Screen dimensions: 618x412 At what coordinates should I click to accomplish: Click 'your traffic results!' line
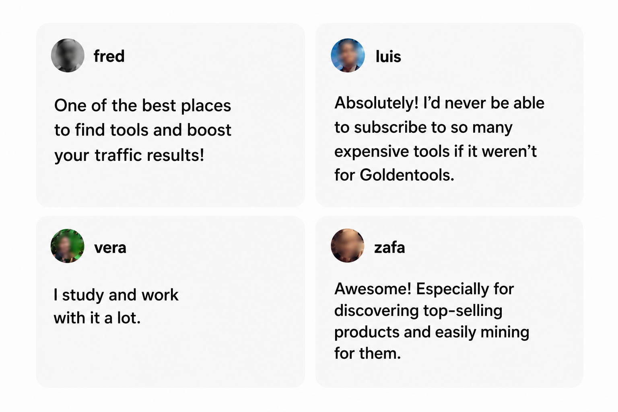coord(129,155)
